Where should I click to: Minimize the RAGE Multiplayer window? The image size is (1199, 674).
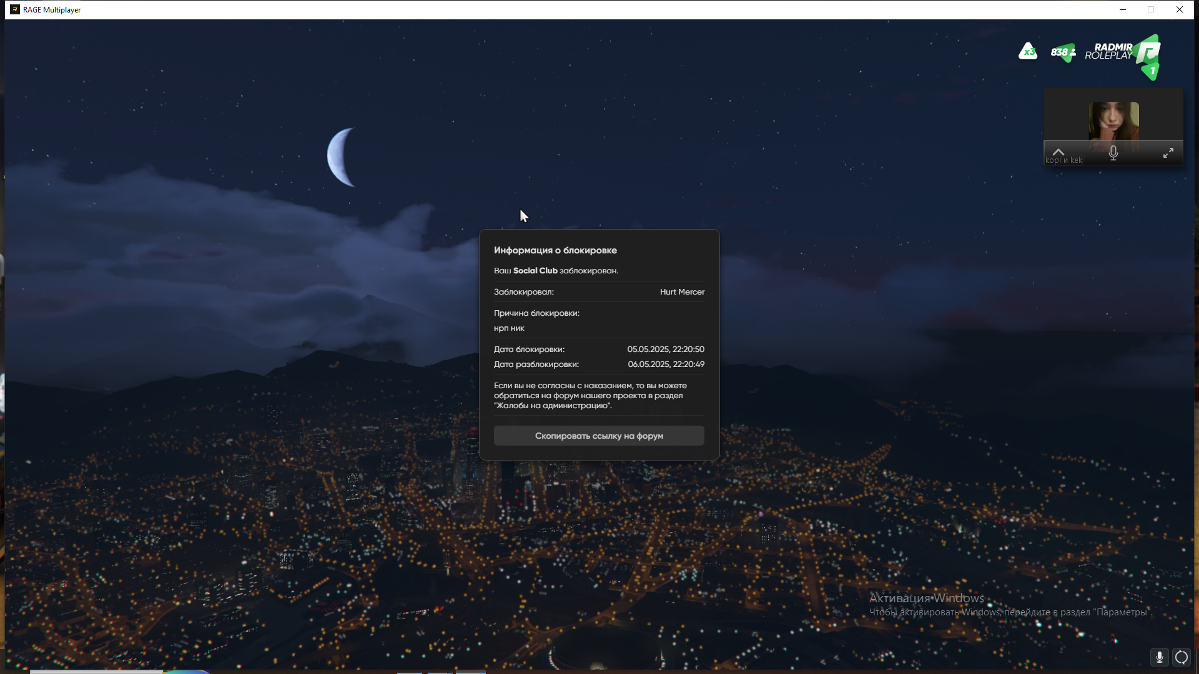(1122, 9)
